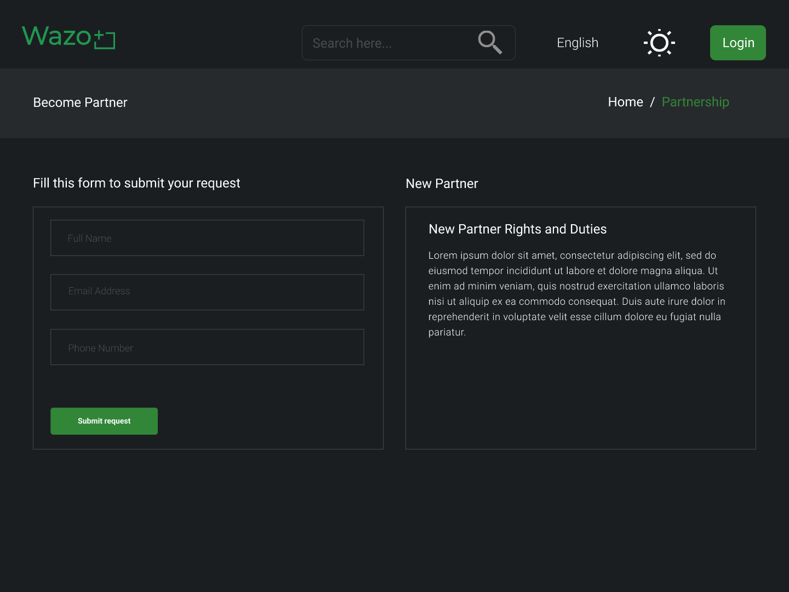Go to Home via the breadcrumb
Viewport: 789px width, 592px height.
pos(625,102)
